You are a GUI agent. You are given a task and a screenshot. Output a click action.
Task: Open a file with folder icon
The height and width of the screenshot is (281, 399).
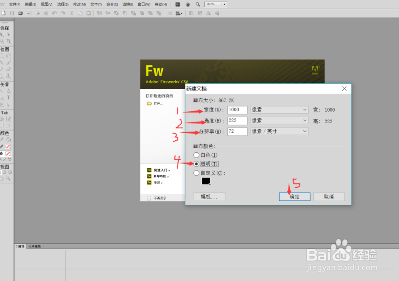pos(20,13)
